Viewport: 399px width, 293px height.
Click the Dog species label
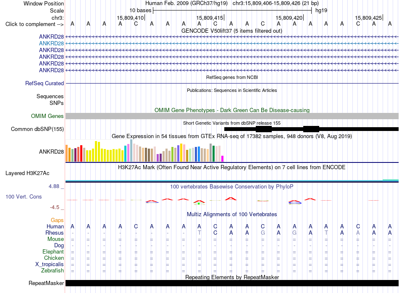[59, 246]
